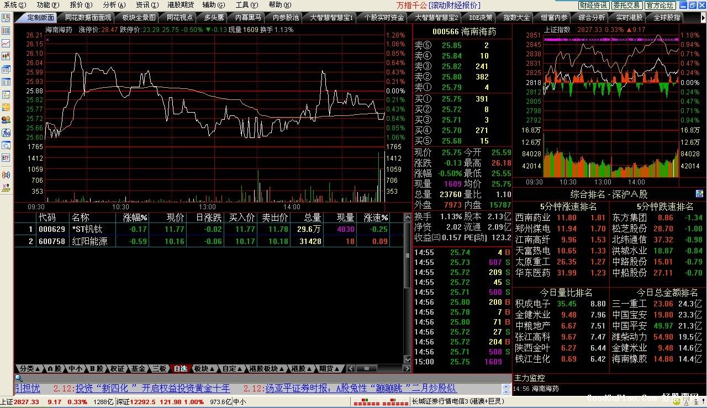Open the blue table grid sidebar icon

click(6, 30)
